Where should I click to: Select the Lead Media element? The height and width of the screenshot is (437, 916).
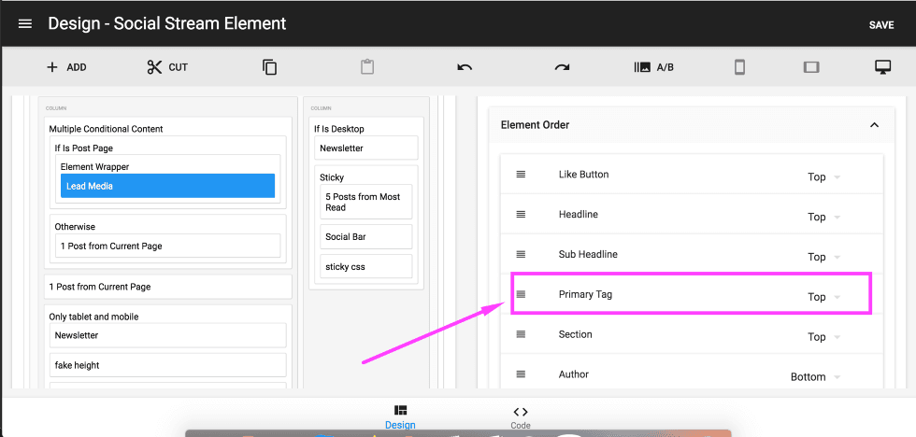point(167,186)
